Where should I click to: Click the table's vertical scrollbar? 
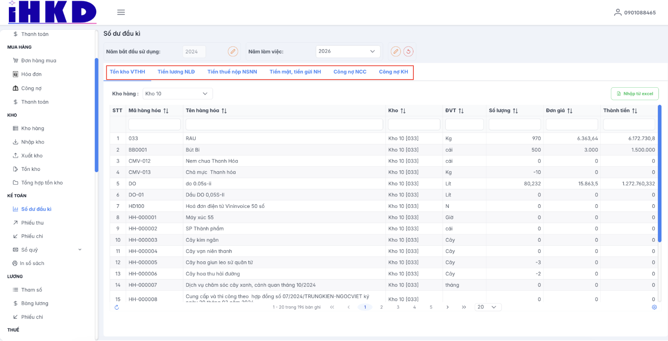(660, 173)
